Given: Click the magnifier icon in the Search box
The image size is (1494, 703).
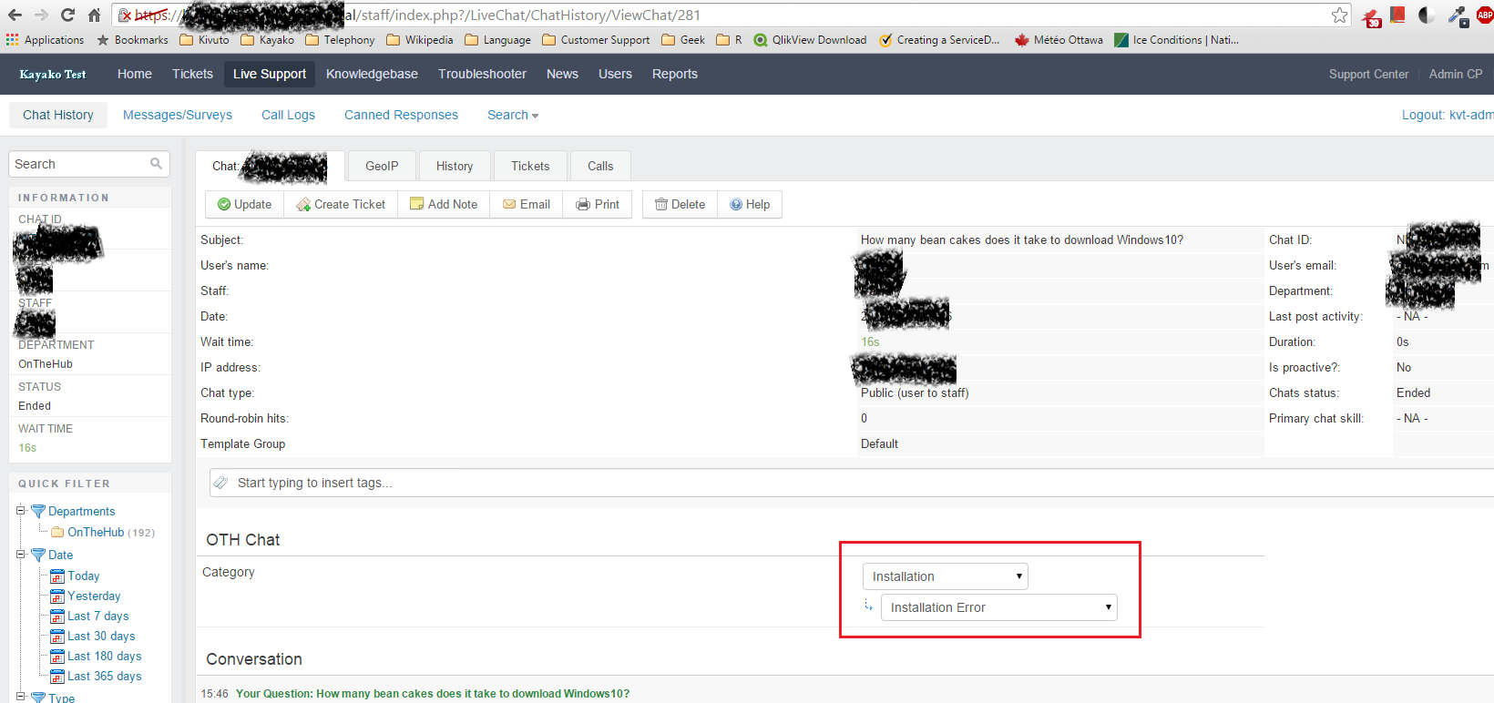Looking at the screenshot, I should [156, 164].
